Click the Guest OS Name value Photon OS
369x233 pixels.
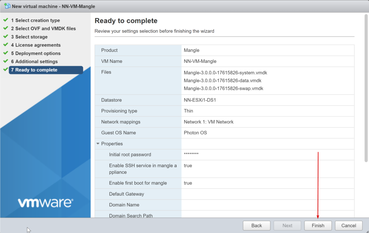195,133
